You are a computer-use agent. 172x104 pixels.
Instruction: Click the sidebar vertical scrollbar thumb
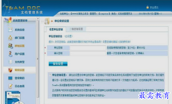coord(38,59)
